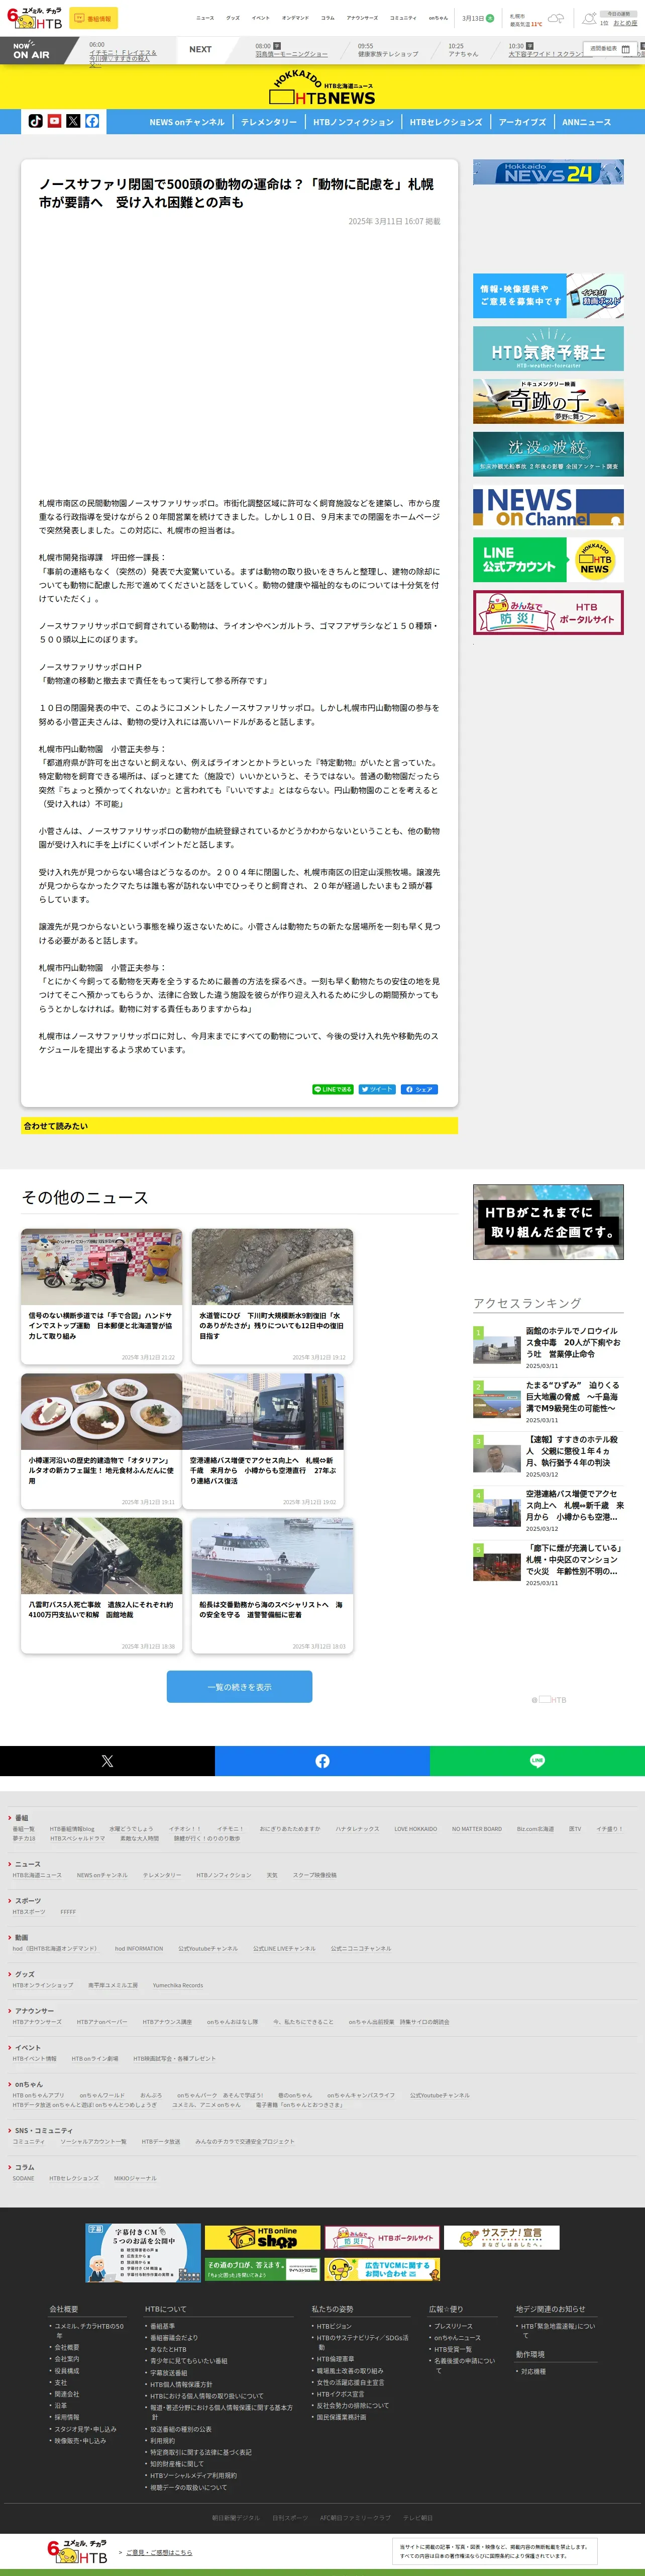Expand the 動画 footer section arrow
Screen dimensions: 645x2576
coord(10,1937)
